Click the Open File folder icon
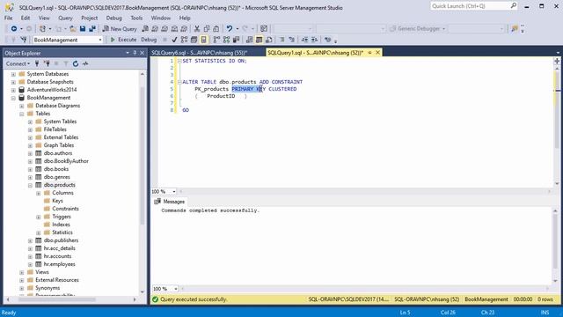Viewport: 563px width, 317px height. pos(73,29)
